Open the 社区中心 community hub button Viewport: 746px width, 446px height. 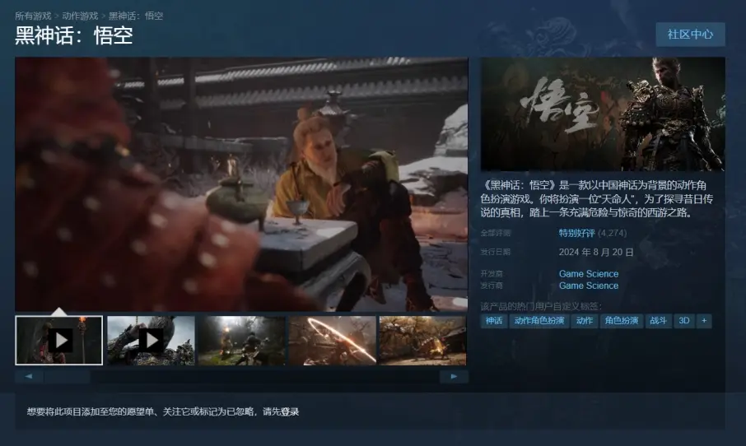coord(690,35)
